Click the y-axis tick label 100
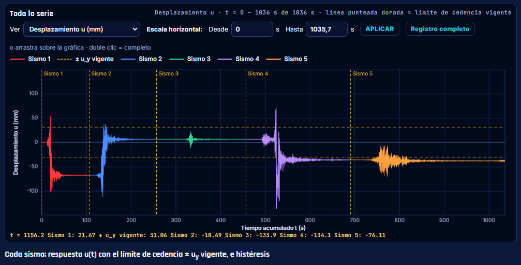This screenshot has width=521, height=265. [34, 94]
